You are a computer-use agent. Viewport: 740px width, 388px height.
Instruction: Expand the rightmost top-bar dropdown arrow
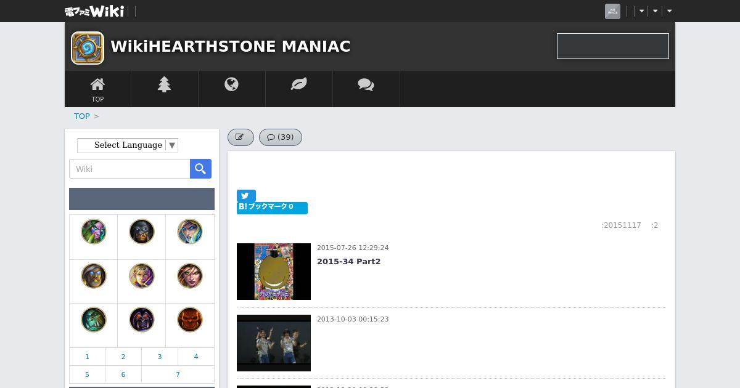pyautogui.click(x=669, y=11)
